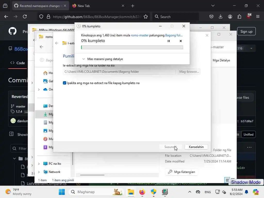Save page to Pocket
Viewport: 264px width, 198px height.
click(x=211, y=16)
